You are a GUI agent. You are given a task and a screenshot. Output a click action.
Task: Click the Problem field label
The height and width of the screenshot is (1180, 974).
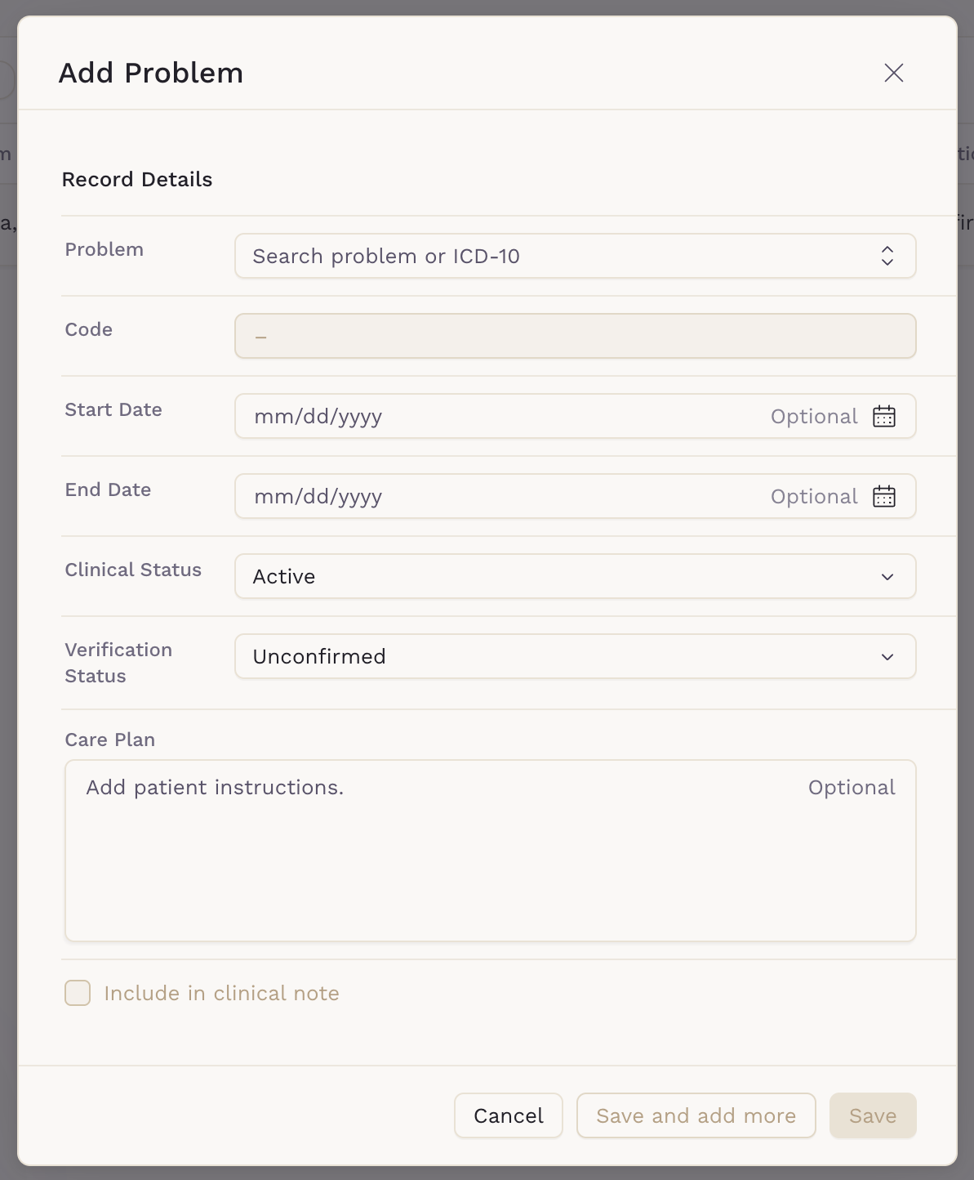[105, 249]
